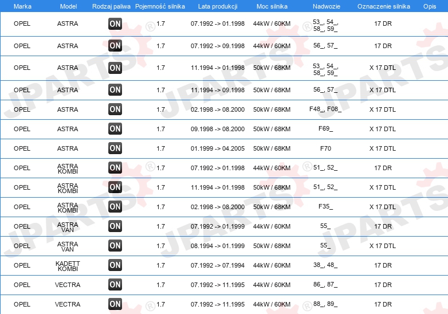Click the Opis column header

pyautogui.click(x=430, y=6)
